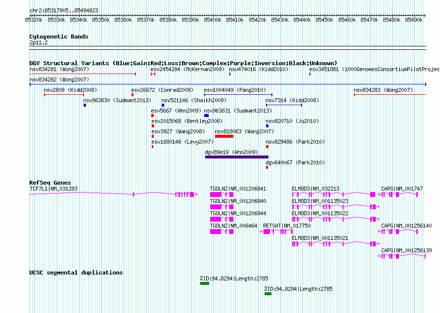Image resolution: width=440 pixels, height=313 pixels.
Task: Select the RETSAT gene model glyph
Action: [276, 232]
